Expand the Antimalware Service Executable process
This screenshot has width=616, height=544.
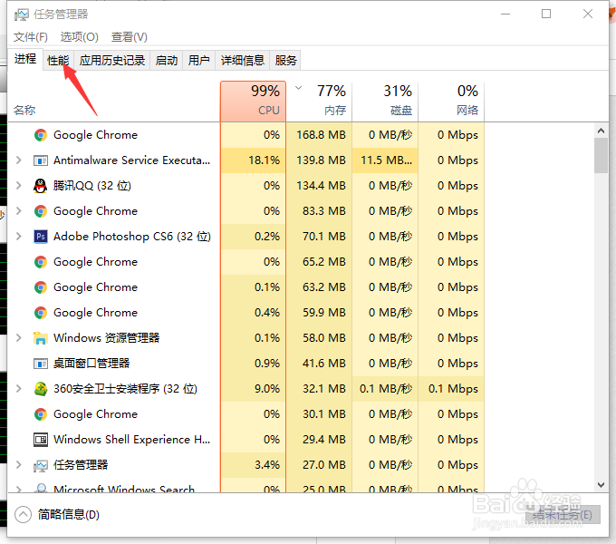tap(18, 160)
